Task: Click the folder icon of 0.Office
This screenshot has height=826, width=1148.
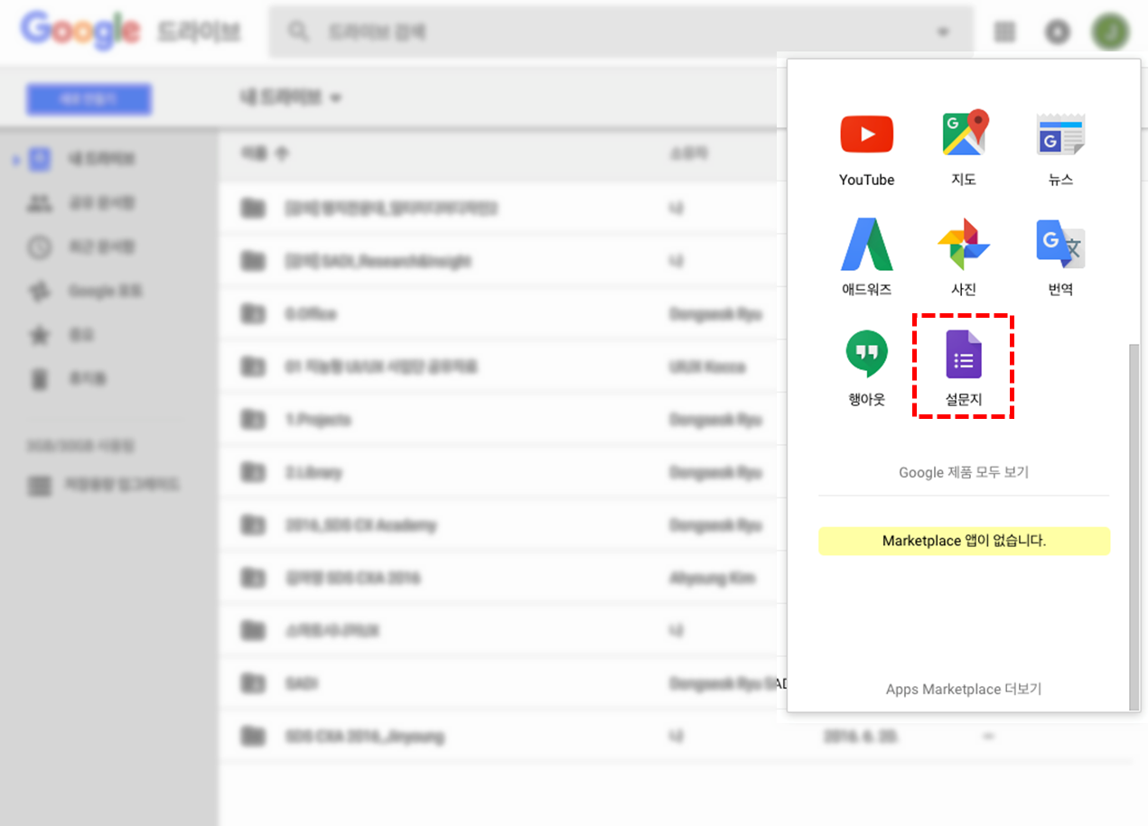Action: (x=253, y=314)
